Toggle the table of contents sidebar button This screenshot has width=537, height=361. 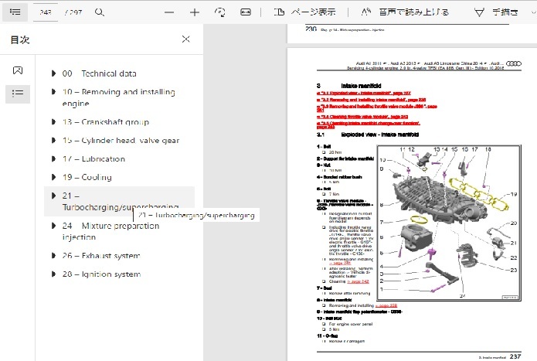(15, 12)
